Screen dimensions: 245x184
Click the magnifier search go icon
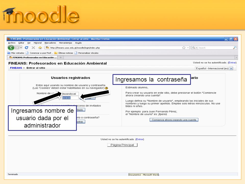click(x=235, y=48)
